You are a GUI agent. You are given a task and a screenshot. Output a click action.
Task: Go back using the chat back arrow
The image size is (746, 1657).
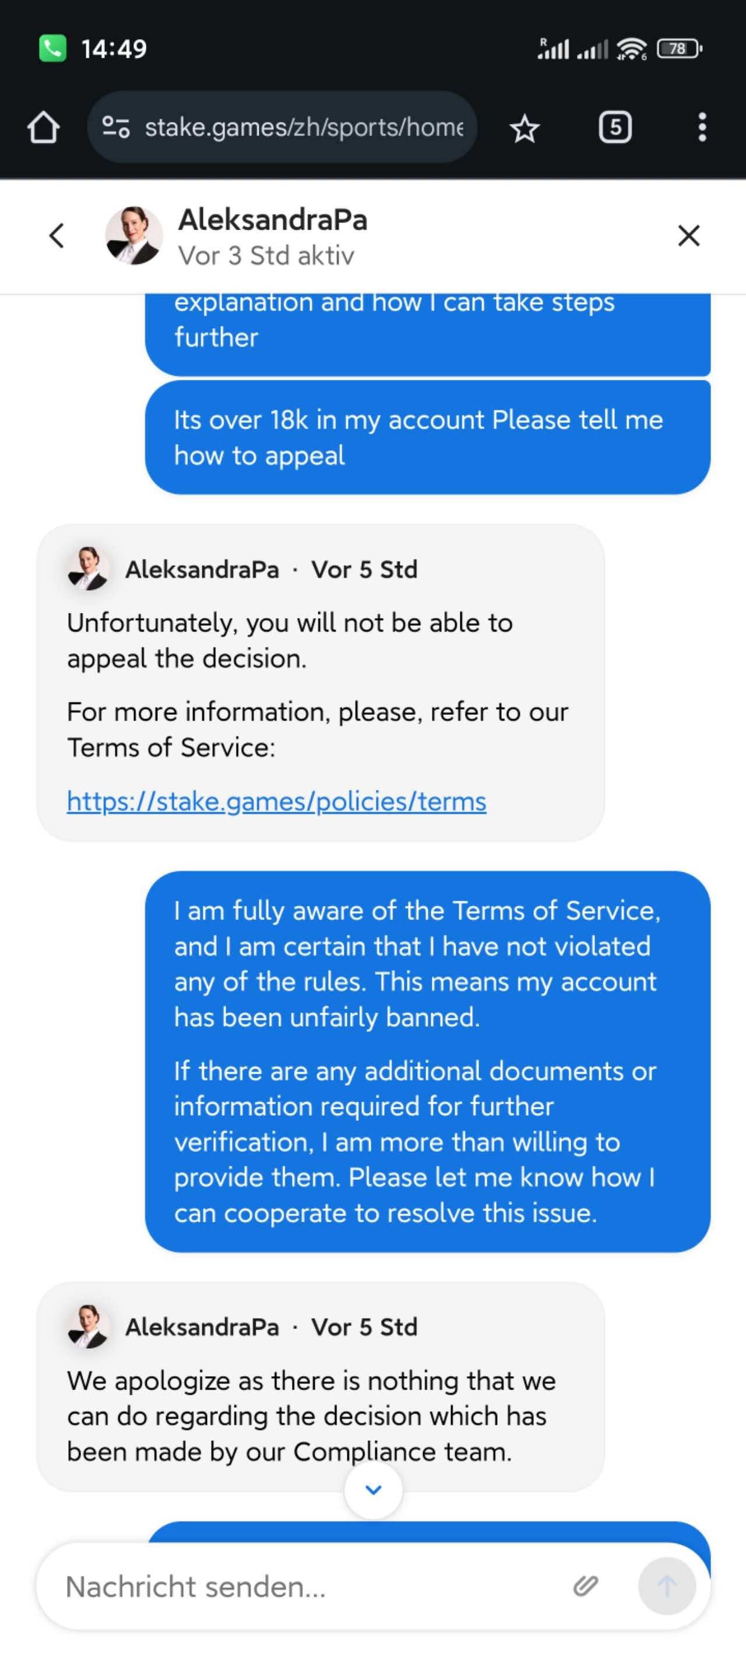pos(57,235)
